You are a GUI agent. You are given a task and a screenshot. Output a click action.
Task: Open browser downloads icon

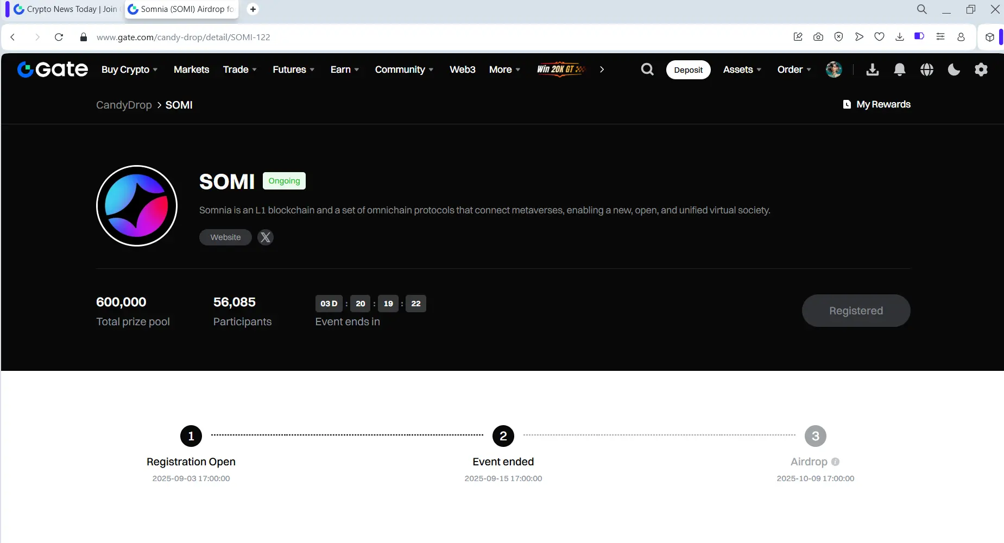click(900, 37)
